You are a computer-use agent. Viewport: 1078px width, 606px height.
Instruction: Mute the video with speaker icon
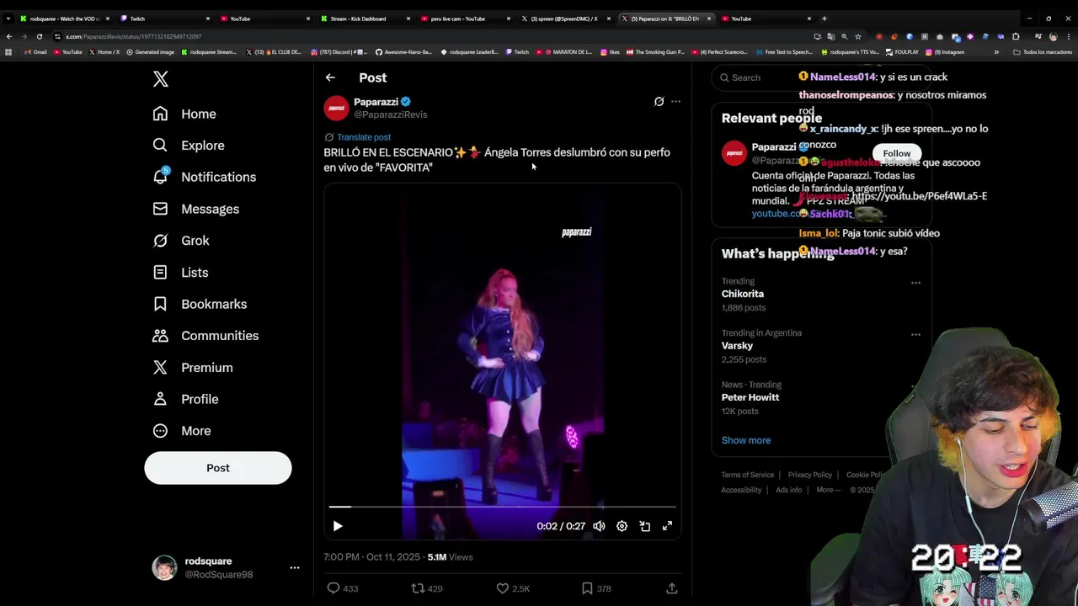(x=599, y=526)
